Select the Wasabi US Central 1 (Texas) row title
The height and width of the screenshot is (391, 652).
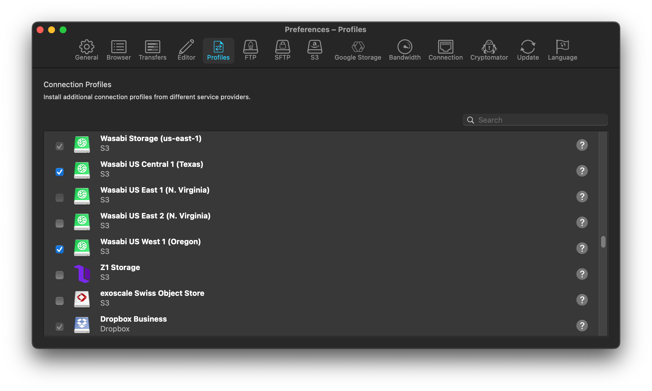point(152,164)
